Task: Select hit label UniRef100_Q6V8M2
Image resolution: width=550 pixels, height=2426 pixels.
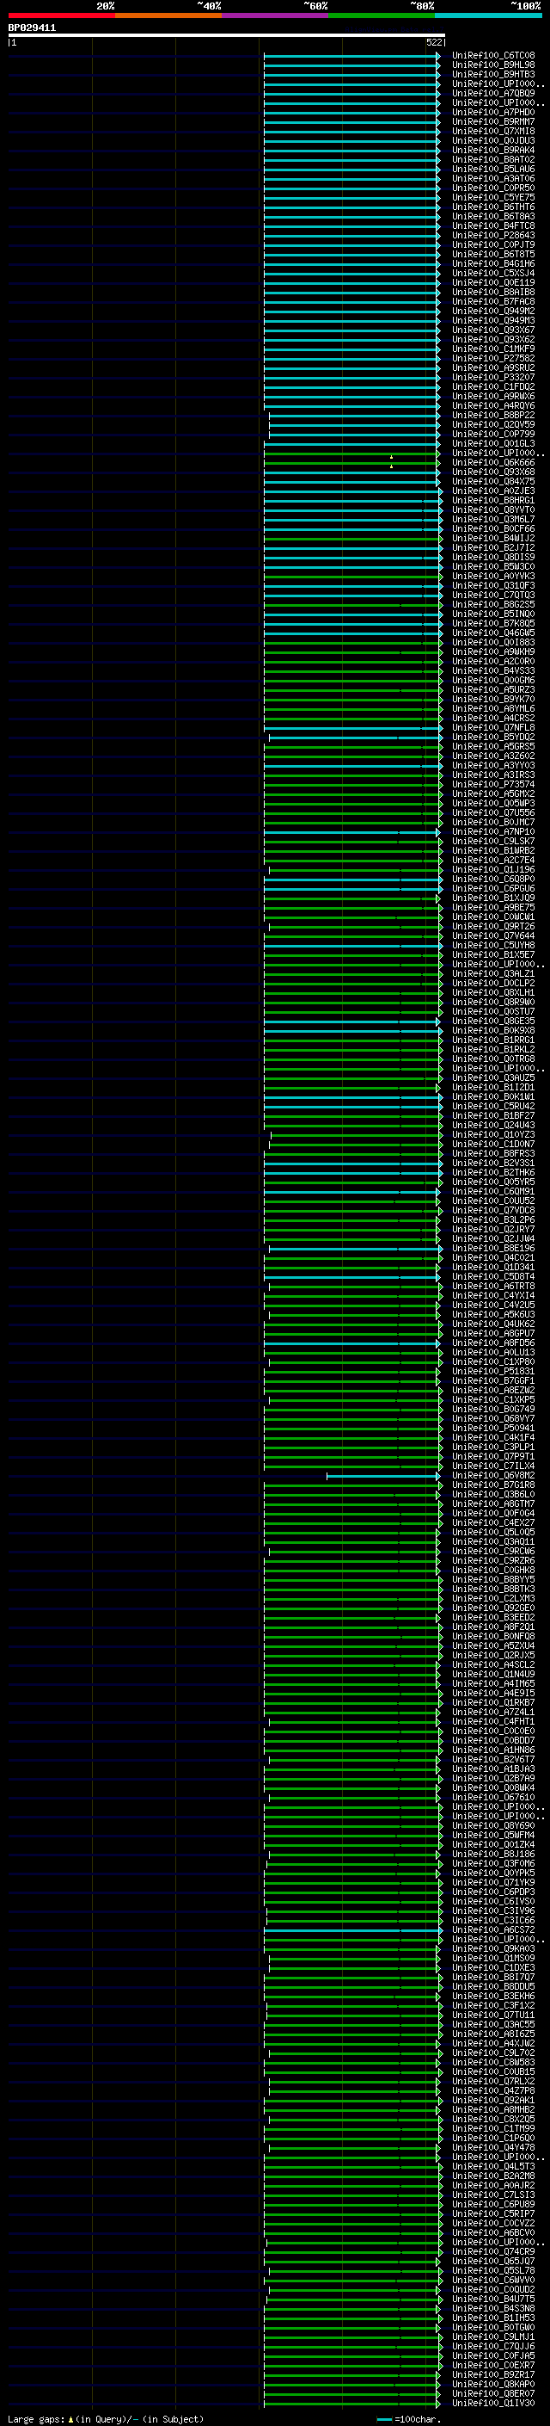Action: pos(493,1476)
